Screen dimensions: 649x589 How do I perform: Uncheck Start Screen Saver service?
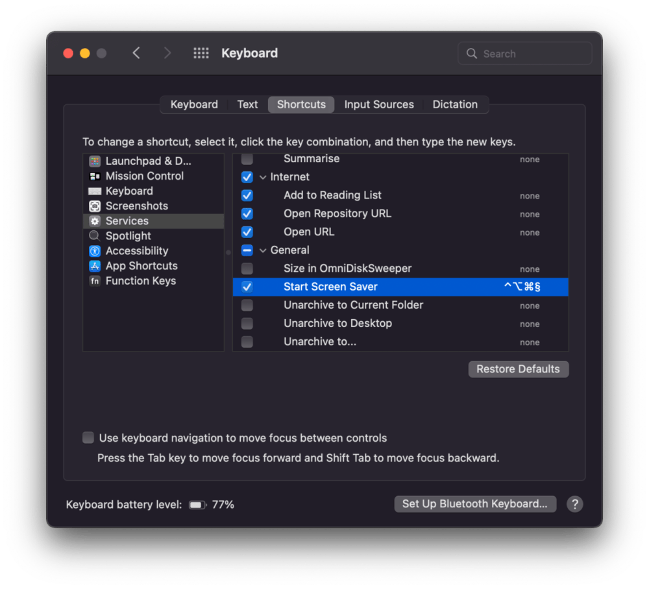click(x=247, y=286)
